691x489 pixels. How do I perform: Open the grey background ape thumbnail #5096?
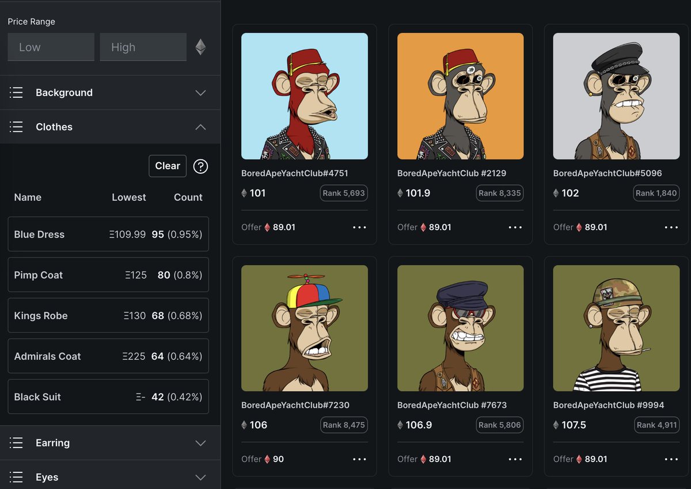point(617,96)
